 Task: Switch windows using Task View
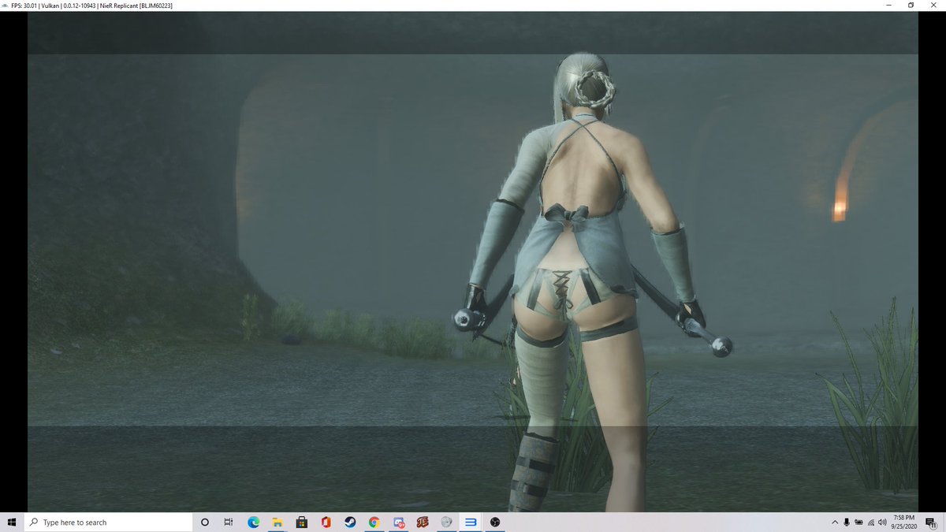pyautogui.click(x=229, y=522)
